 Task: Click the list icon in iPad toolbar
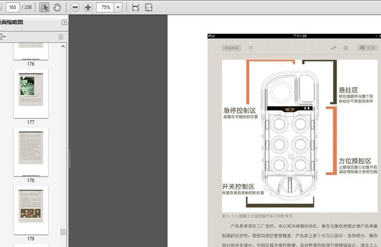coord(251,48)
